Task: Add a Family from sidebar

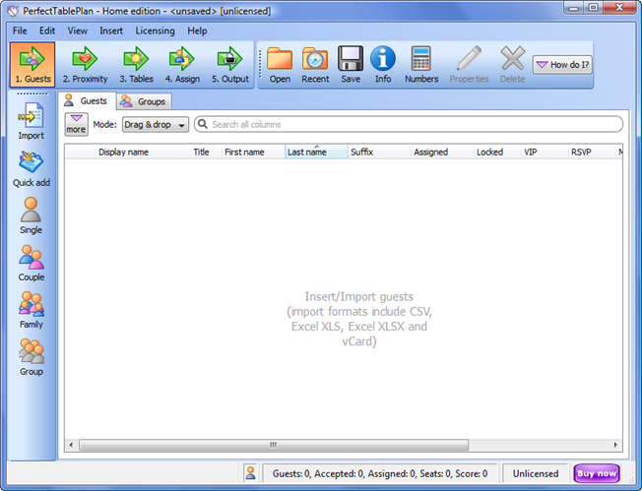Action: pos(32,310)
